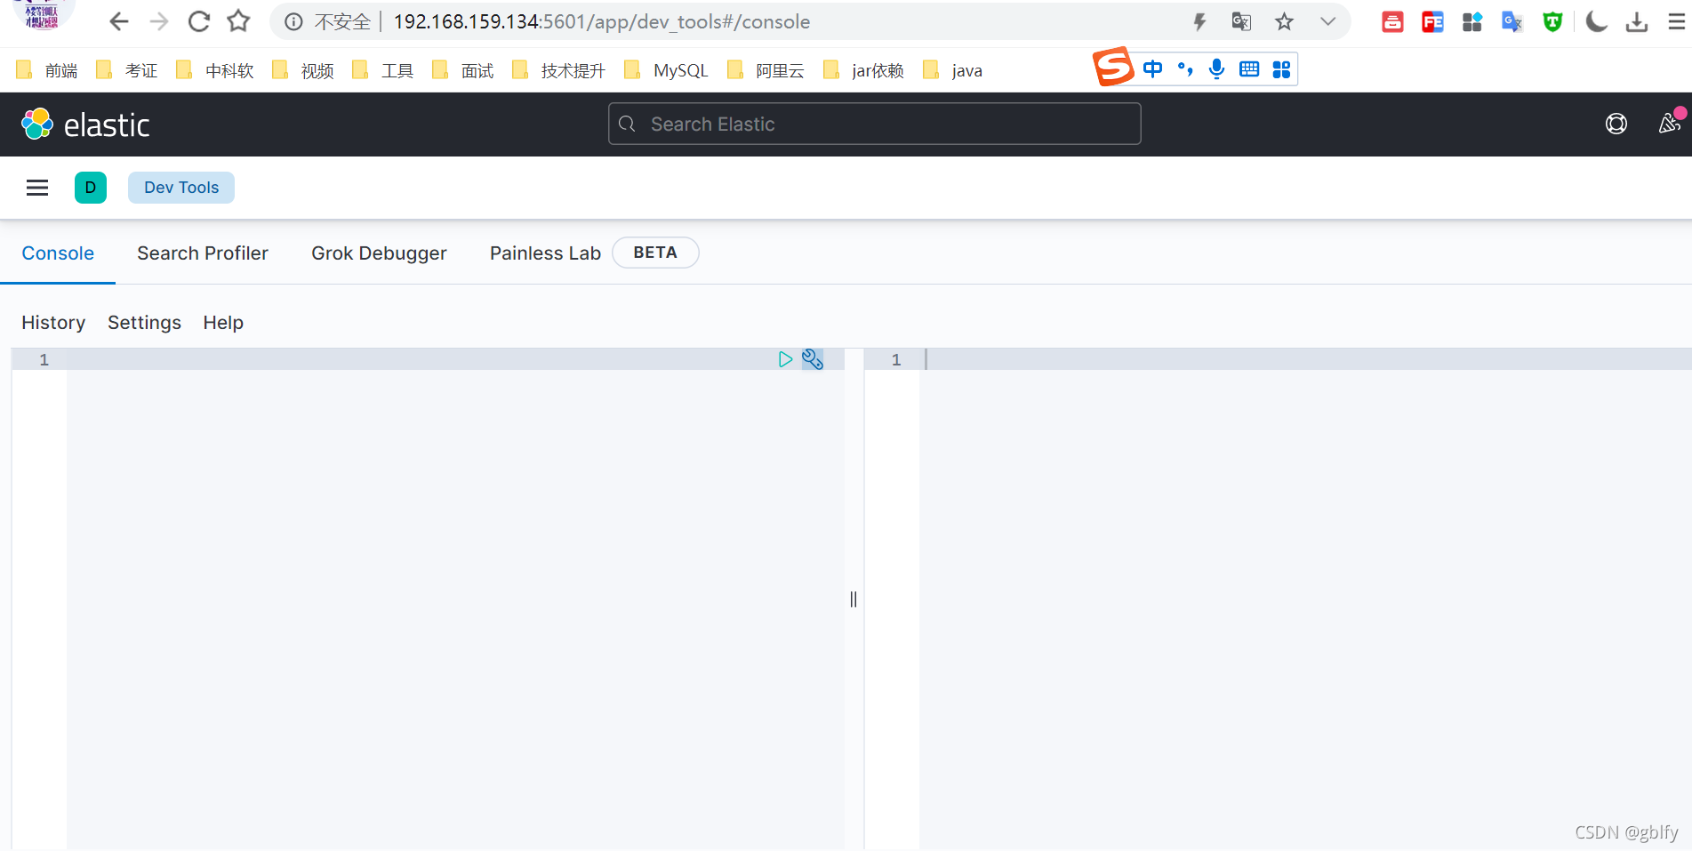Open the Elastic help lifebuoy icon
Image resolution: width=1692 pixels, height=851 pixels.
point(1616,124)
